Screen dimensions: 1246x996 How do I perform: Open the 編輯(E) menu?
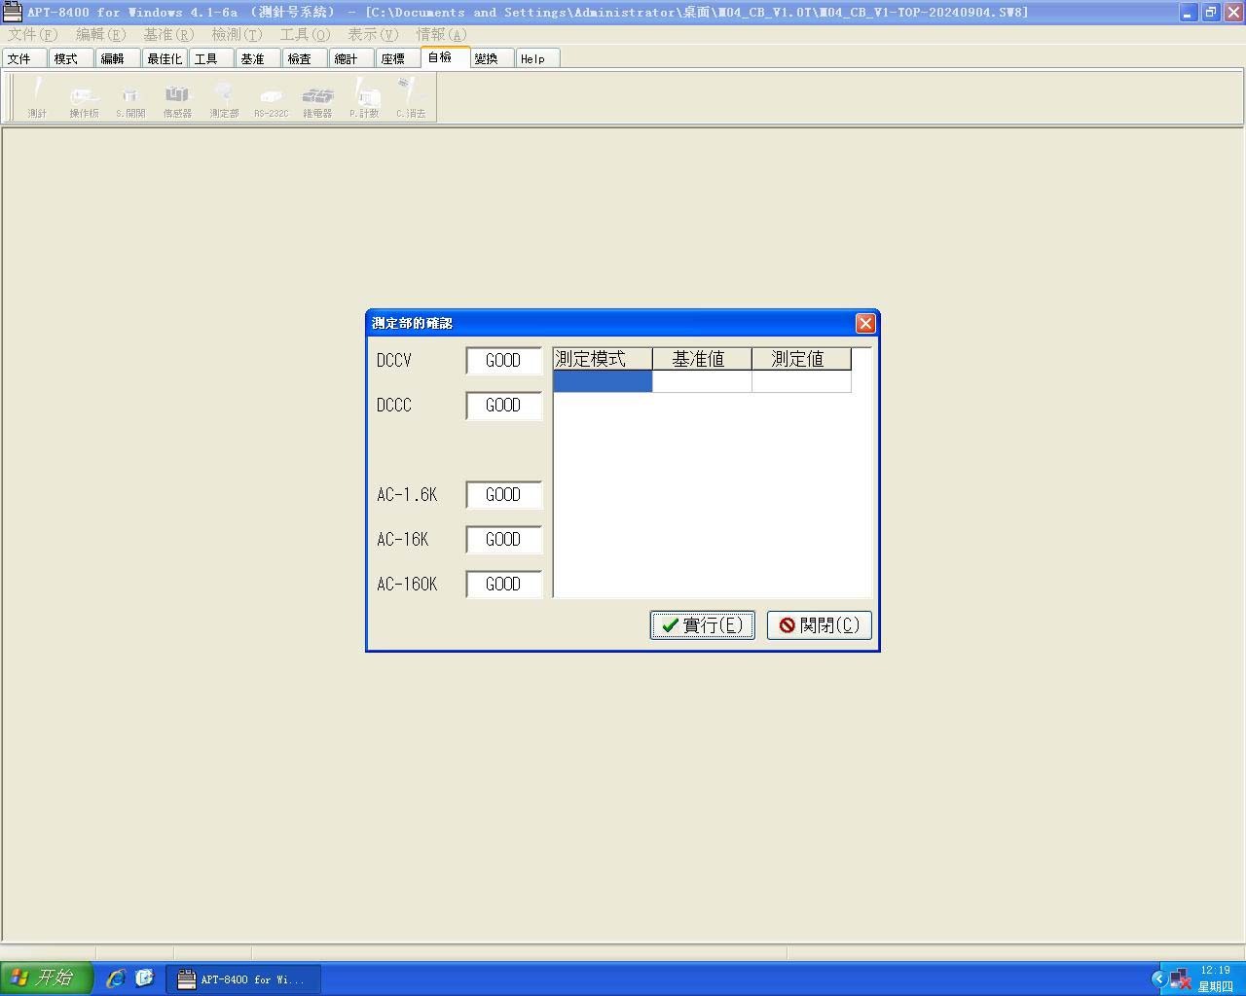[x=101, y=34]
